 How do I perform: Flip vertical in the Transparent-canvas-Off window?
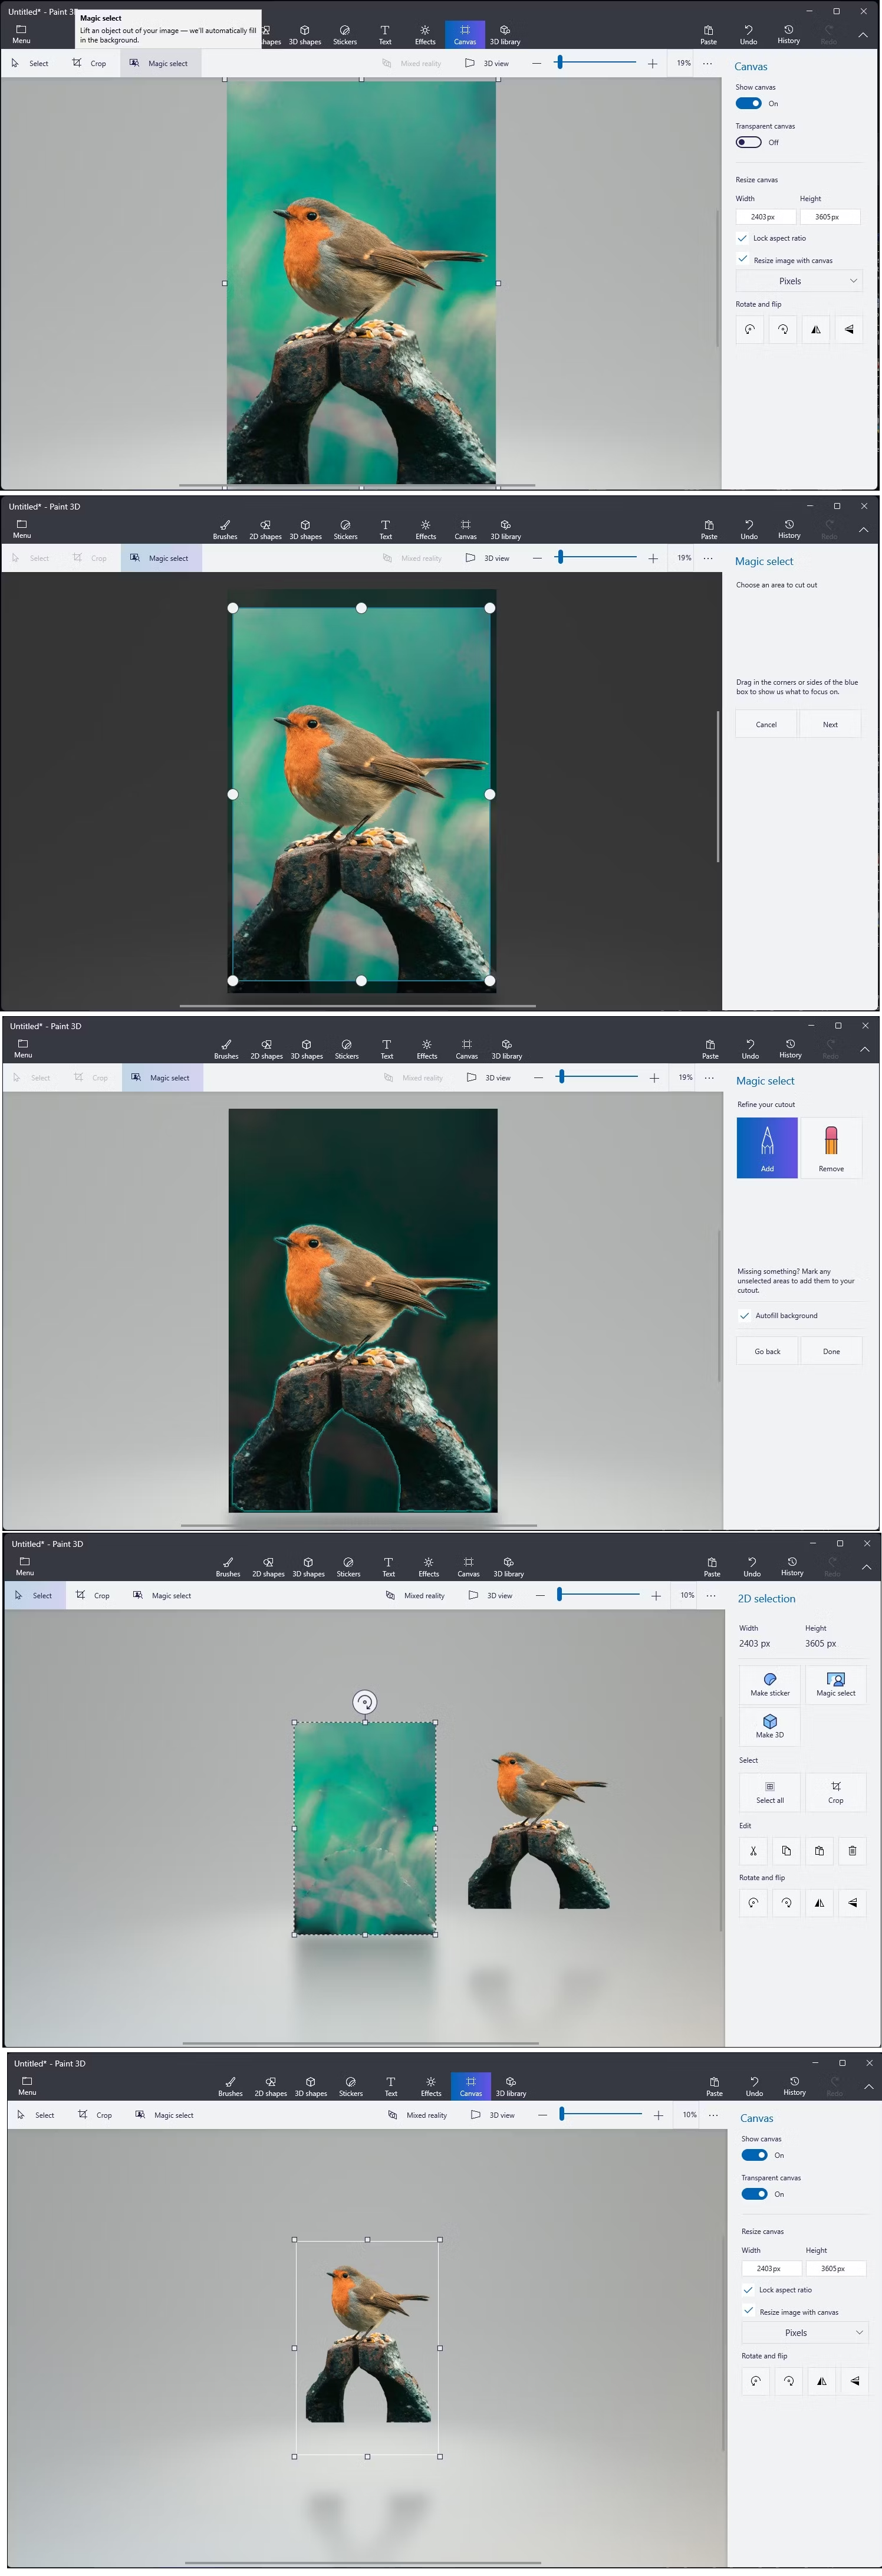pyautogui.click(x=849, y=329)
